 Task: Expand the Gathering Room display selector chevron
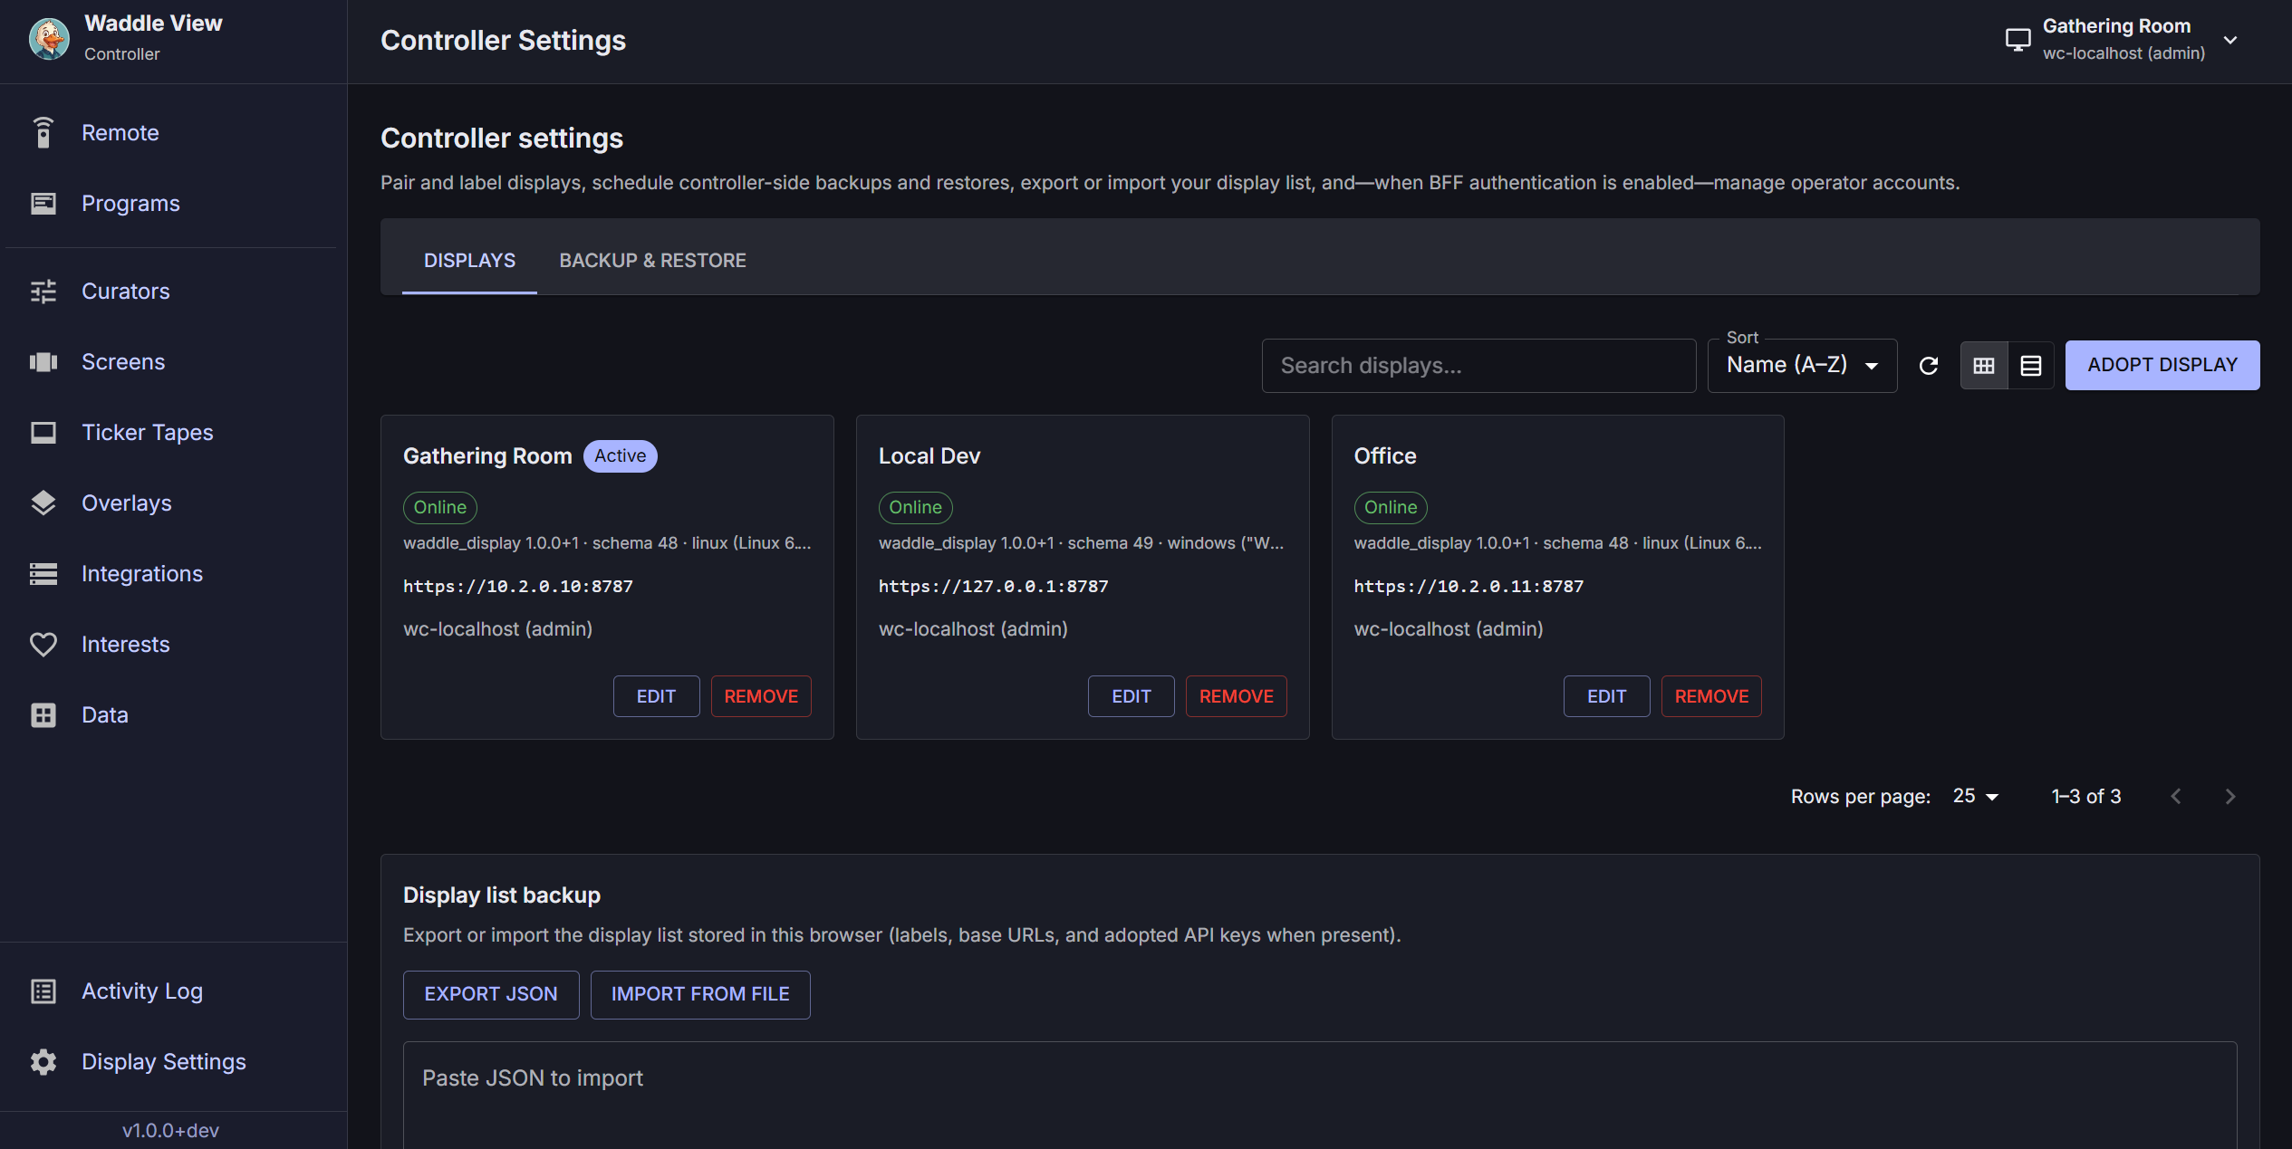2230,40
